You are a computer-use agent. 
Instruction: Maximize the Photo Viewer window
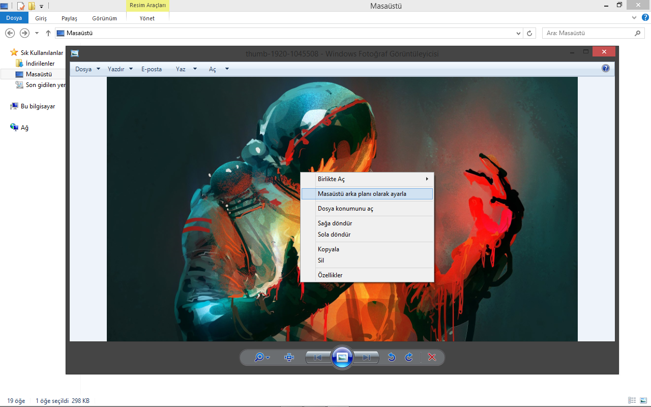[586, 51]
